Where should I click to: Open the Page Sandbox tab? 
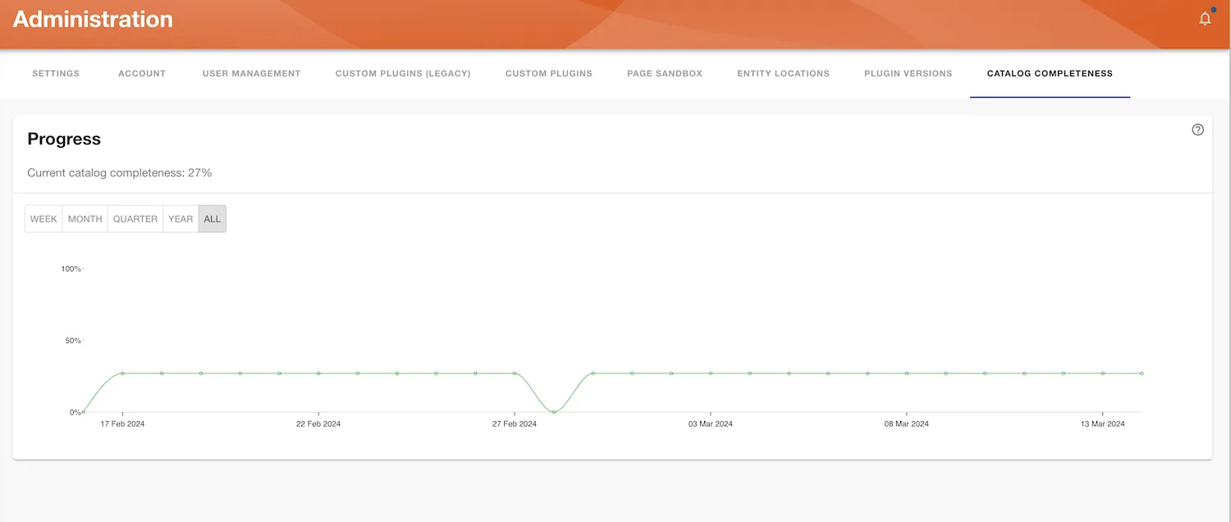pos(665,73)
